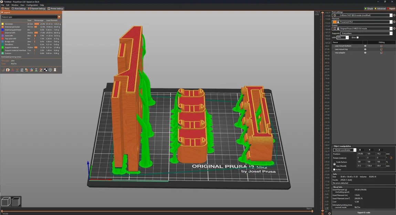
Task: Click the Editing column header
Action: (x=381, y=42)
